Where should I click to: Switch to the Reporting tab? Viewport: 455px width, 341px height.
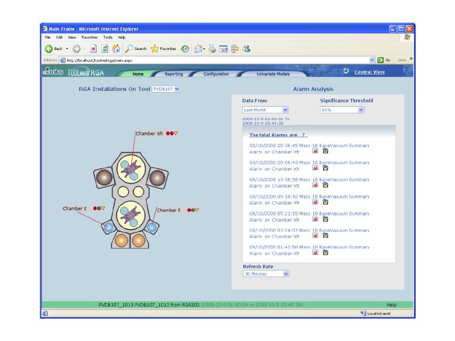[x=173, y=74]
